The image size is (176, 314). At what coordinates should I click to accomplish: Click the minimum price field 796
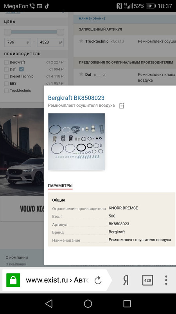[18, 42]
